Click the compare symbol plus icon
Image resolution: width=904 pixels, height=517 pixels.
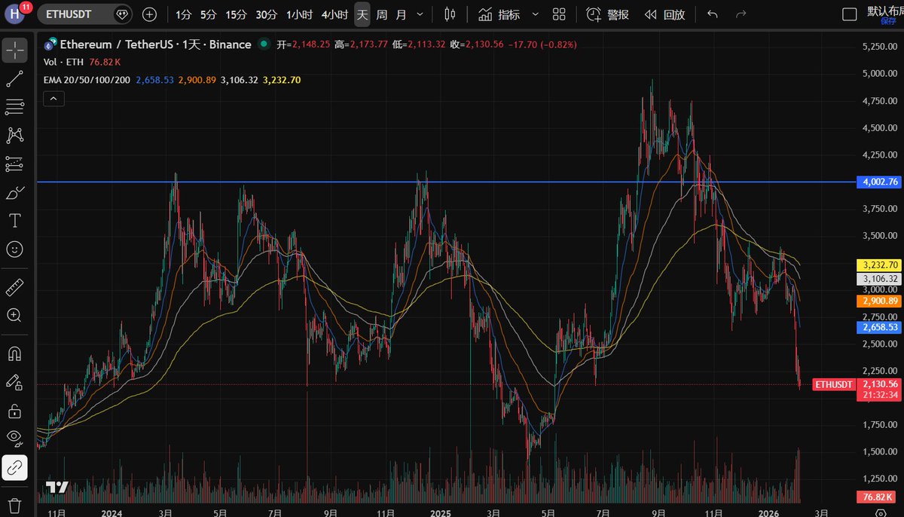coord(150,14)
